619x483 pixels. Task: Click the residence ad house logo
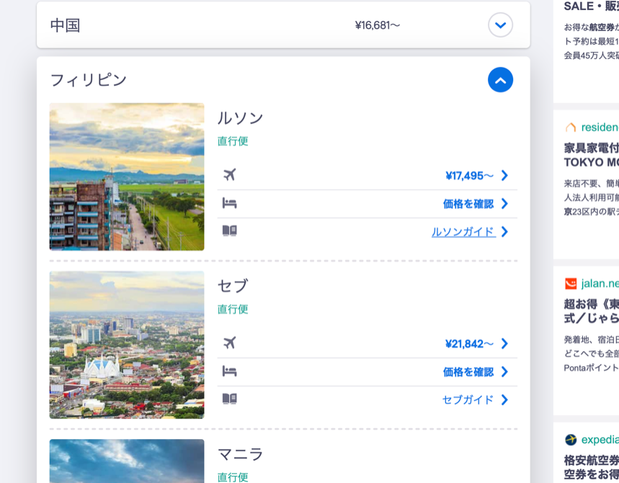click(x=571, y=127)
